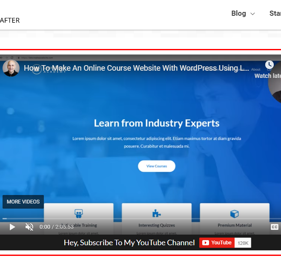
Task: Unmute the video with the speaker icon
Action: click(x=29, y=227)
